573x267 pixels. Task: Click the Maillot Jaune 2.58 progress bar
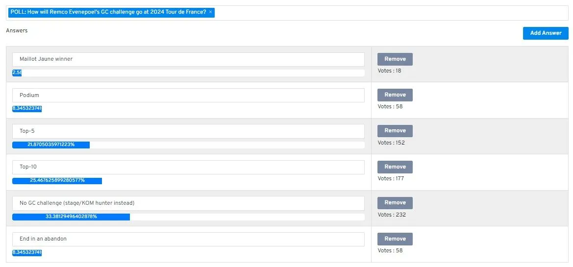(x=17, y=73)
